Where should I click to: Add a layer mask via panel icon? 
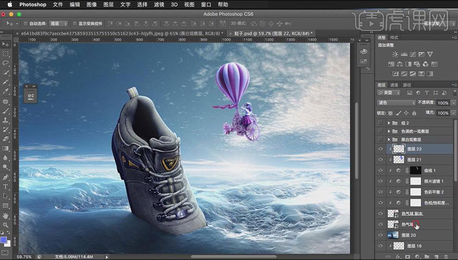tap(408, 256)
